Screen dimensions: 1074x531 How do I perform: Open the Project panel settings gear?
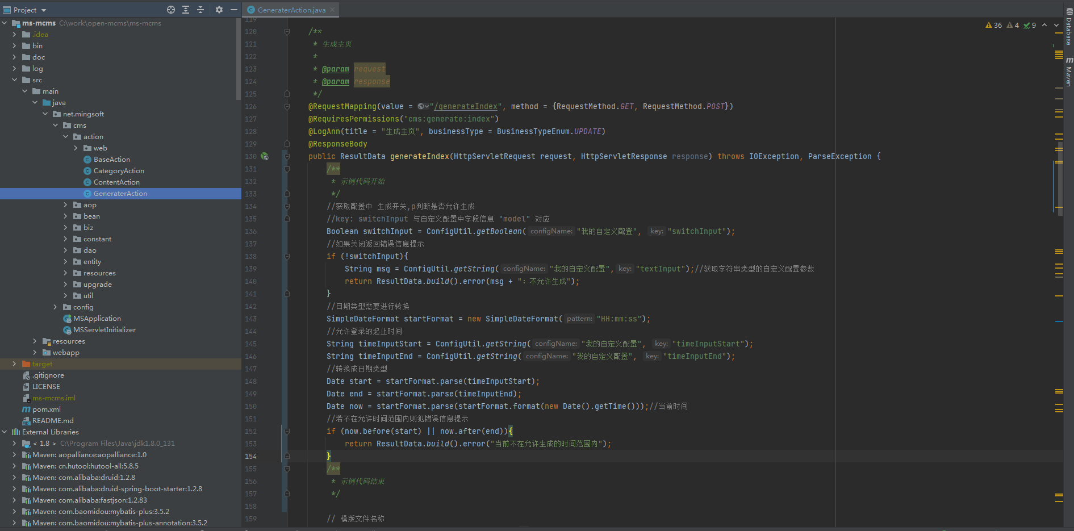pos(219,10)
